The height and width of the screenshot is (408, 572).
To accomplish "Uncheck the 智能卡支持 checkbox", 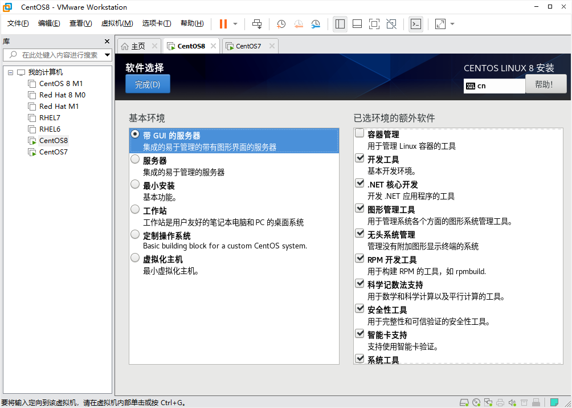I will (359, 333).
